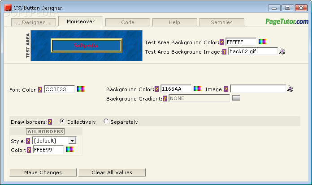Focus the Background Color 1166AA field
This screenshot has height=185, width=312.
click(176, 89)
